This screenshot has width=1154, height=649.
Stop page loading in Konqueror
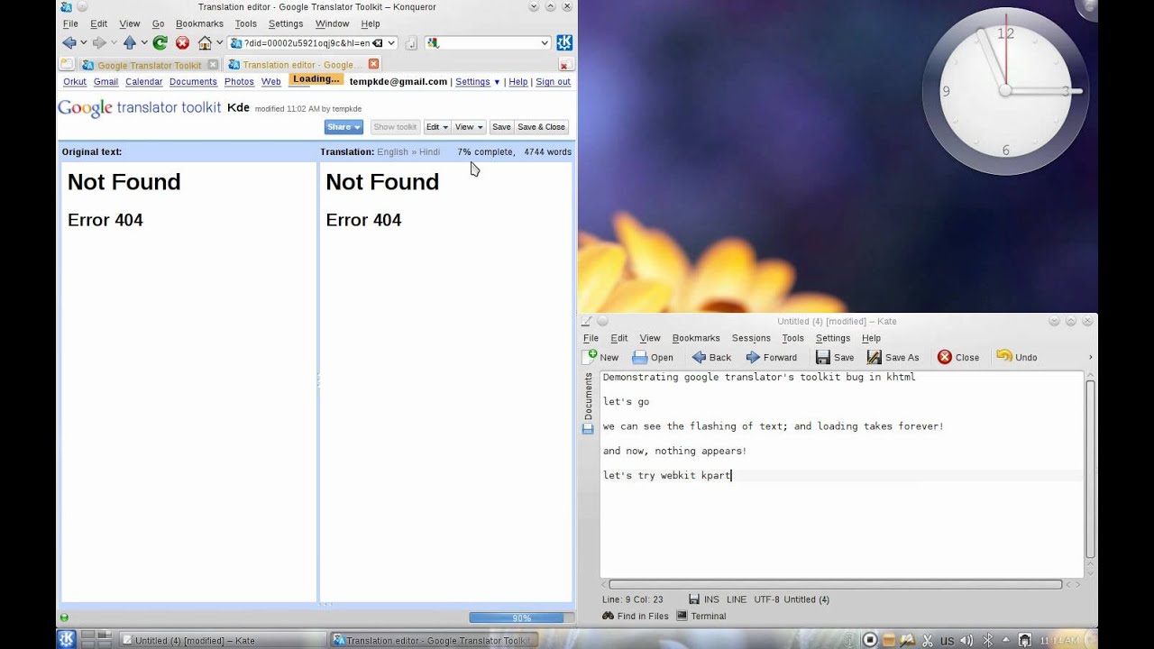[183, 43]
